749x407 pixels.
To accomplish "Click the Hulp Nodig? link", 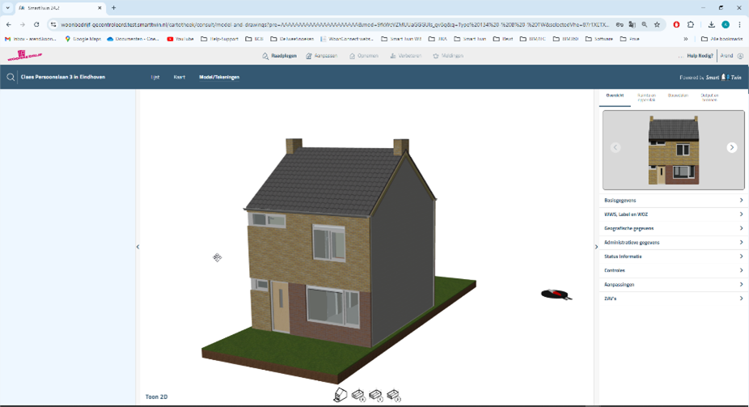I will [x=700, y=56].
